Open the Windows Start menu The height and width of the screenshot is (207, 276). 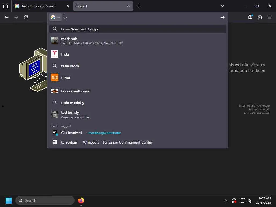pos(9,201)
